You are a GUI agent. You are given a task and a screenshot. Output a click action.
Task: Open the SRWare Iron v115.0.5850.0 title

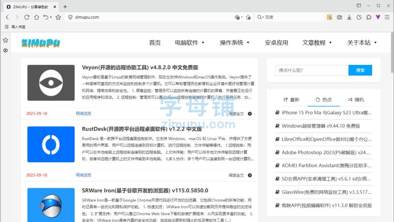pyautogui.click(x=145, y=191)
